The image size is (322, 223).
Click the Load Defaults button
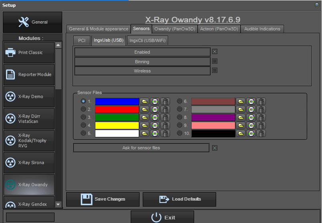coord(179,199)
